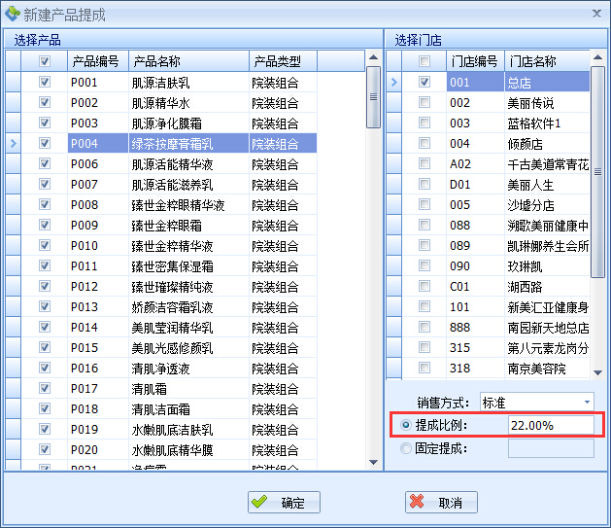Sort by 产品类型 column header
The height and width of the screenshot is (528, 611).
pos(282,61)
